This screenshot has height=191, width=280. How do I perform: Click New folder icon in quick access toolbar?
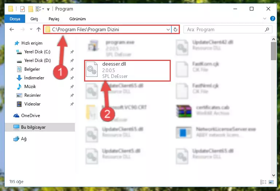tap(31, 9)
